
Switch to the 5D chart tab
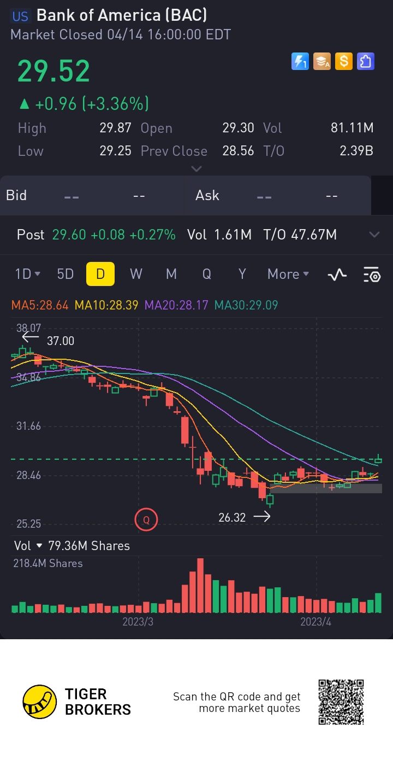[x=65, y=274]
